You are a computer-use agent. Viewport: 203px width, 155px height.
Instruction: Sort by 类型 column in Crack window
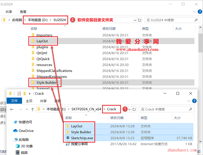pos(144,118)
